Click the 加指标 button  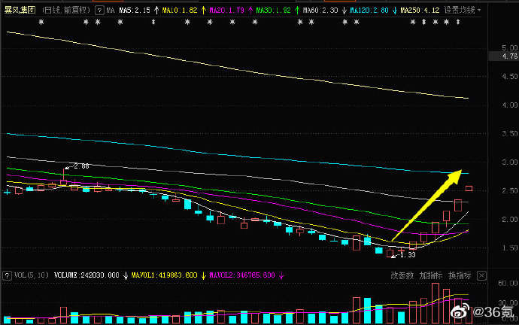coord(431,275)
